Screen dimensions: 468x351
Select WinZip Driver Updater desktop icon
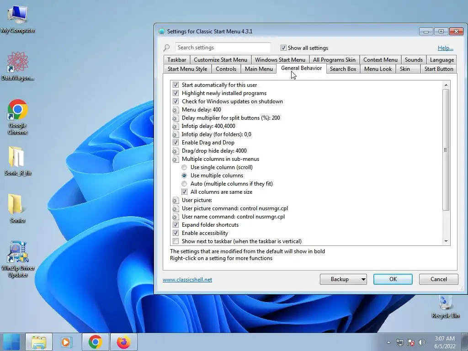(x=18, y=259)
